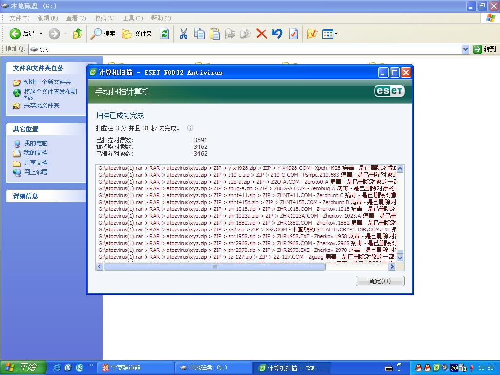Click the Sogou browser quick launch icon
The height and width of the screenshot is (375, 500).
coord(80,368)
